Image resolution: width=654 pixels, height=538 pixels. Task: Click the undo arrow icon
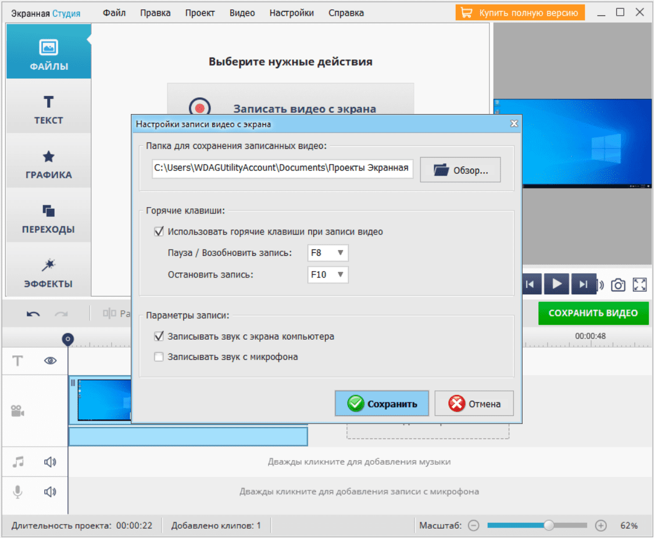(33, 314)
